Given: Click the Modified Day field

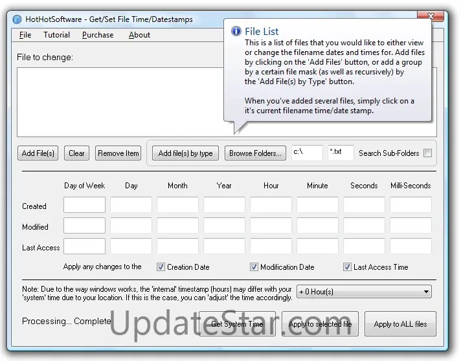Looking at the screenshot, I should pyautogui.click(x=131, y=225).
